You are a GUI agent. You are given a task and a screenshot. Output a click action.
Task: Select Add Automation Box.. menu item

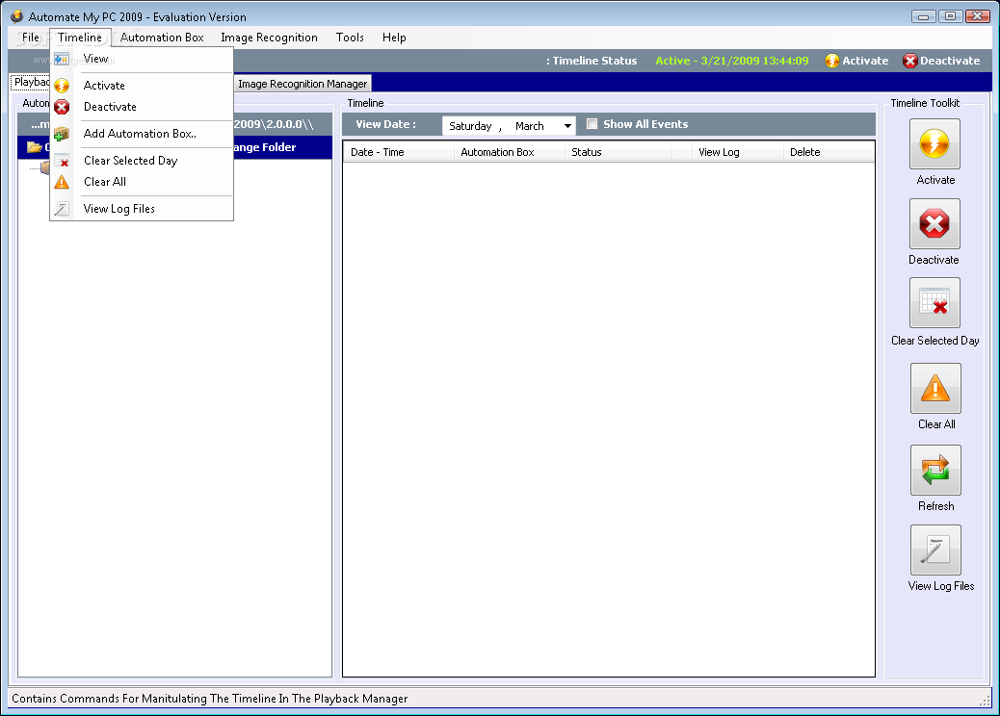(x=140, y=134)
